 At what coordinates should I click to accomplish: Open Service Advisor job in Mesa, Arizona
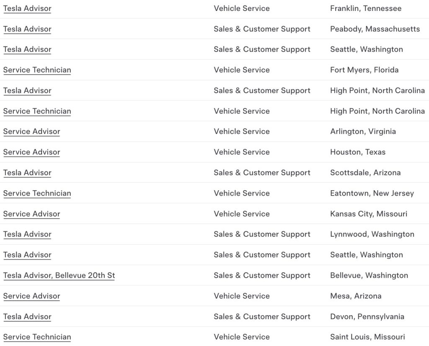[31, 296]
